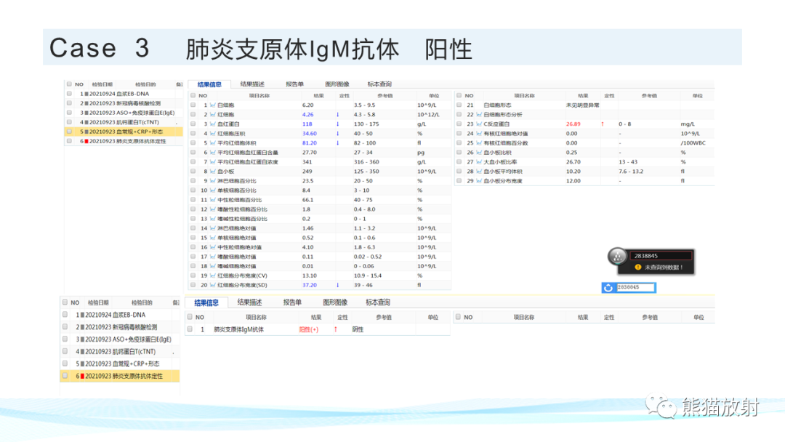Screen dimensions: 785x442
Task: Click the blue 4.26 红细胞 result value
Action: [x=308, y=115]
